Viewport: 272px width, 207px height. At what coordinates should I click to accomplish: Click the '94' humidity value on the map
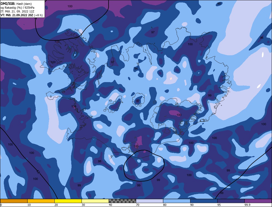click(x=136, y=69)
